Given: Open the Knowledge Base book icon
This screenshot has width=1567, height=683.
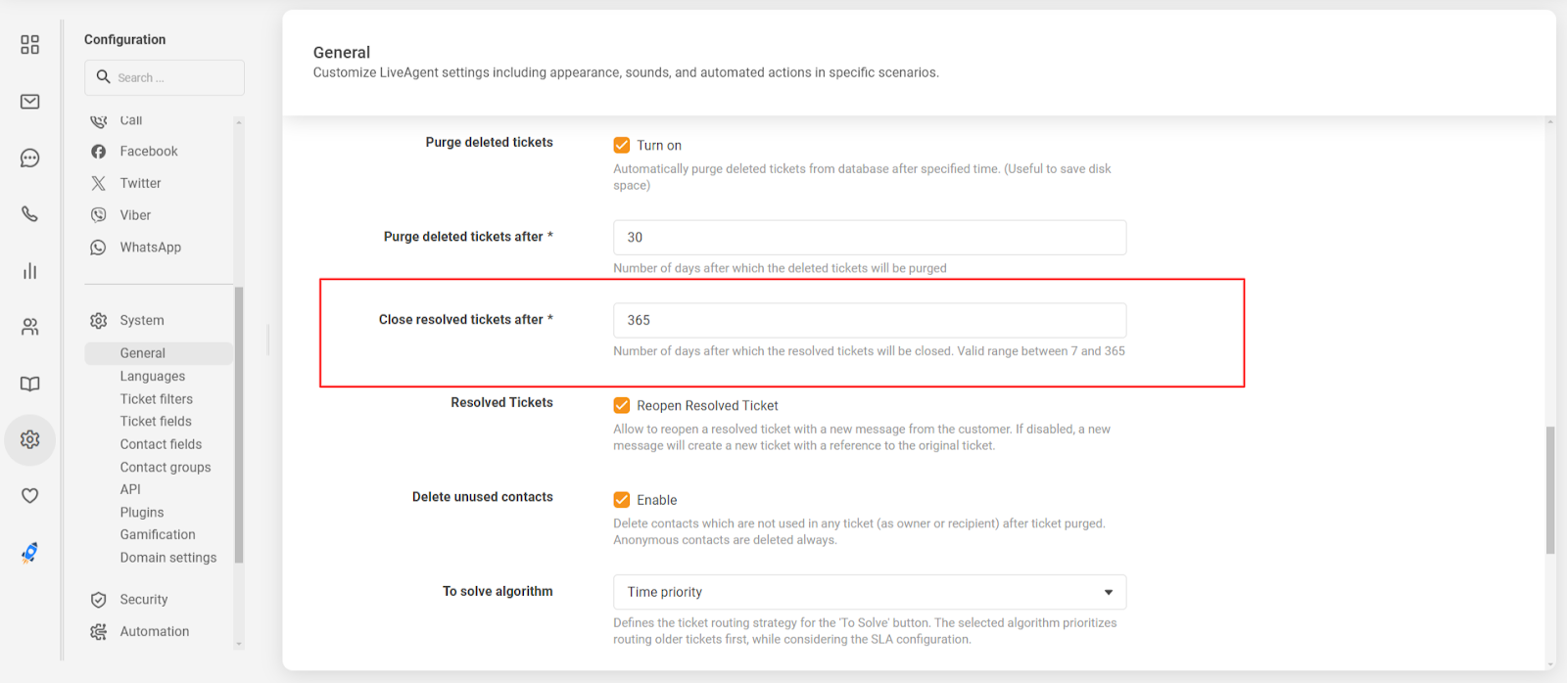Looking at the screenshot, I should point(30,384).
